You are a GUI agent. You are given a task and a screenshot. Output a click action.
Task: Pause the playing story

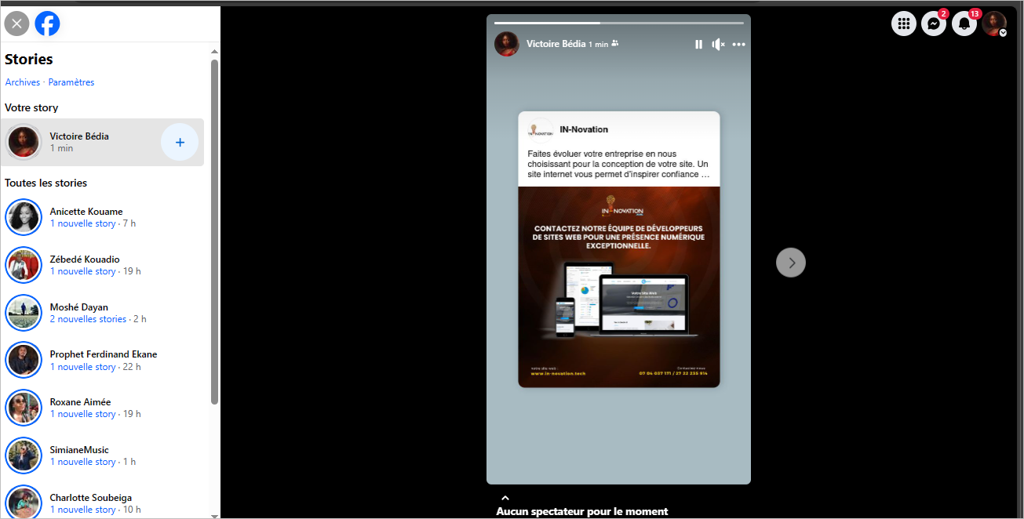pyautogui.click(x=698, y=45)
